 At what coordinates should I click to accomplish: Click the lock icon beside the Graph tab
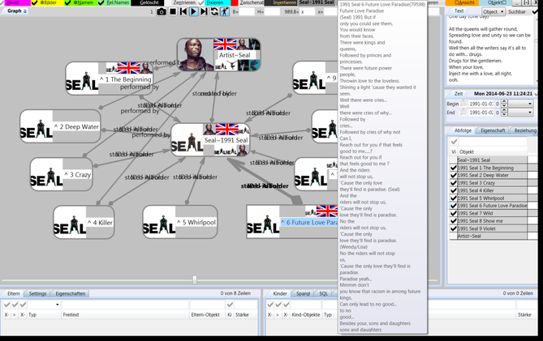(x=25, y=11)
